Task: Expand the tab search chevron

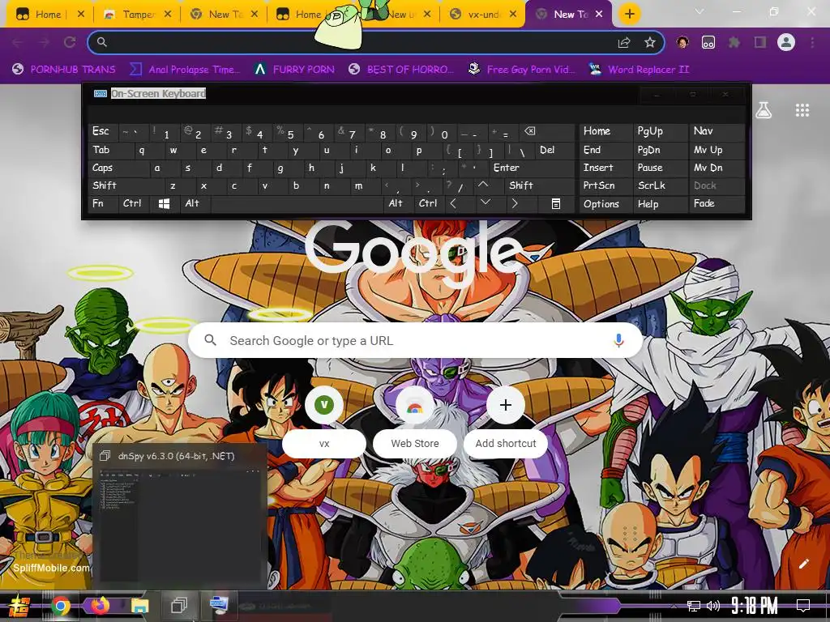Action: click(700, 11)
